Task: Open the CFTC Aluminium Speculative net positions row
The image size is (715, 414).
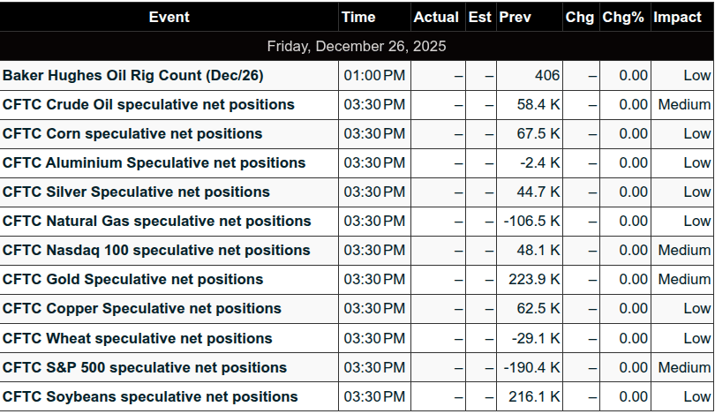Action: coord(154,163)
